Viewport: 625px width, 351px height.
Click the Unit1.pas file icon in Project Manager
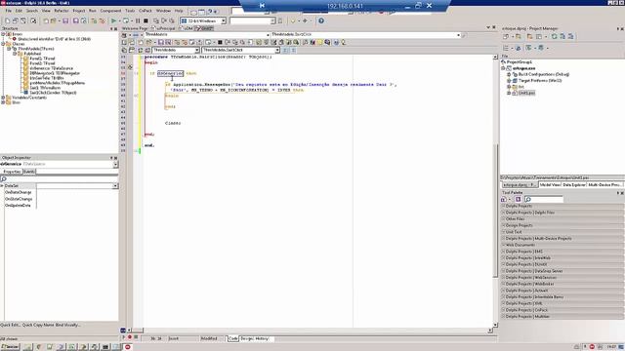point(515,93)
